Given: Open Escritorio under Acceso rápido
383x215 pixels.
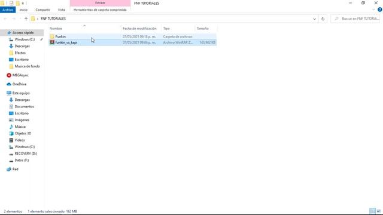Looking at the screenshot, I should point(22,60).
